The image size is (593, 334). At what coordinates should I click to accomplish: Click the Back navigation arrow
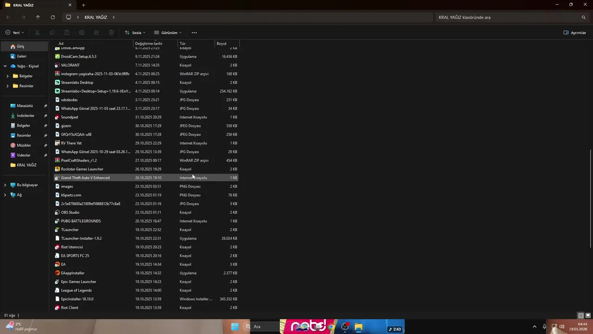(x=8, y=17)
